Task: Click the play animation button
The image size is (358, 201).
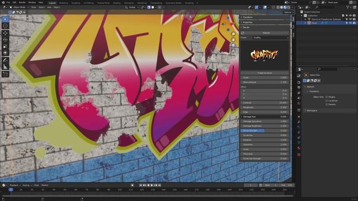Action: pyautogui.click(x=152, y=185)
